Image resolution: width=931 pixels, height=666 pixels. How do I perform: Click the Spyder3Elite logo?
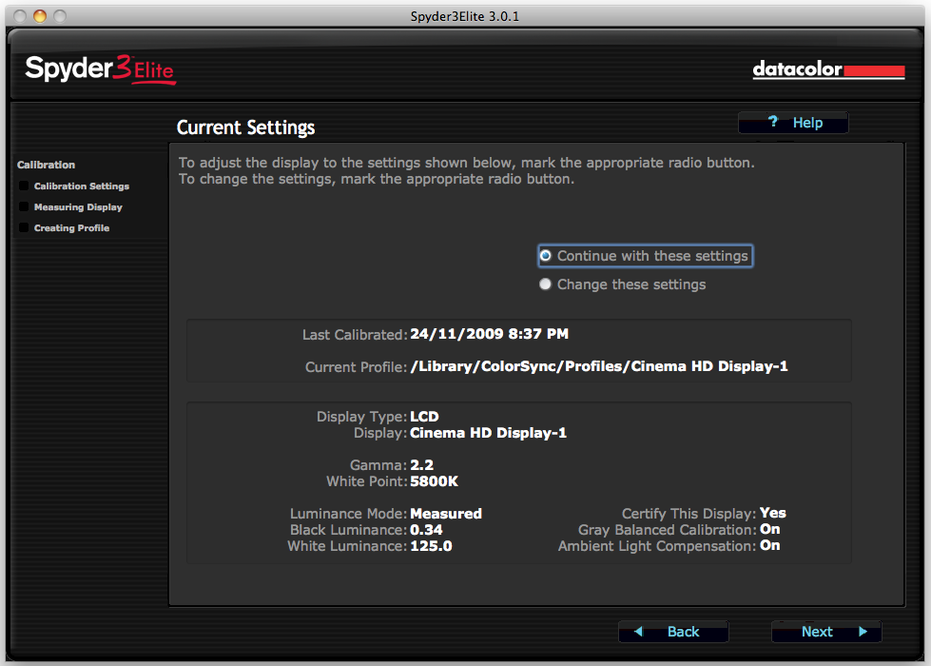(x=100, y=69)
